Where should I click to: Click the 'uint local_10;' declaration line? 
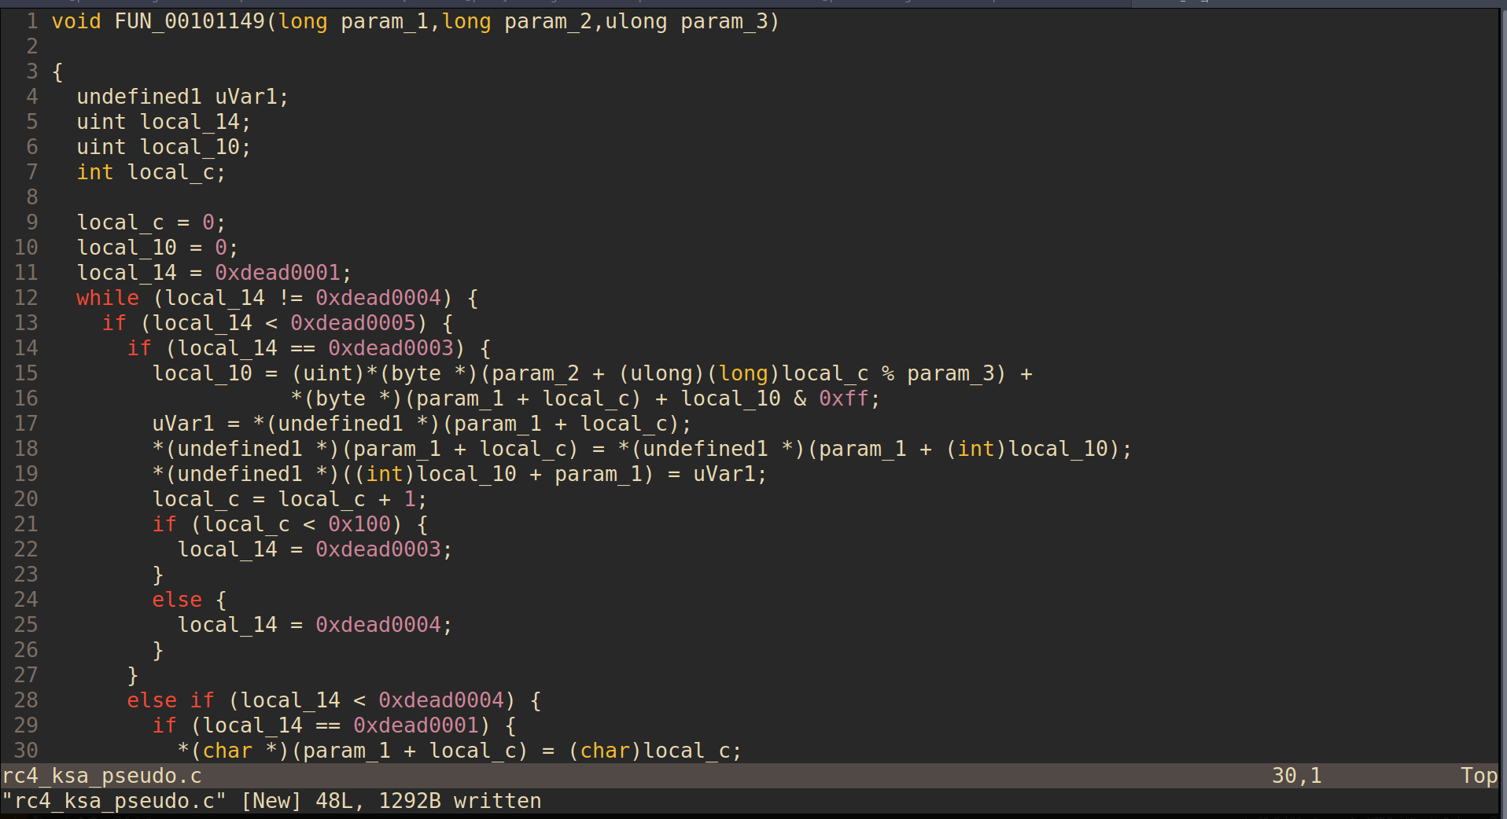pyautogui.click(x=164, y=147)
